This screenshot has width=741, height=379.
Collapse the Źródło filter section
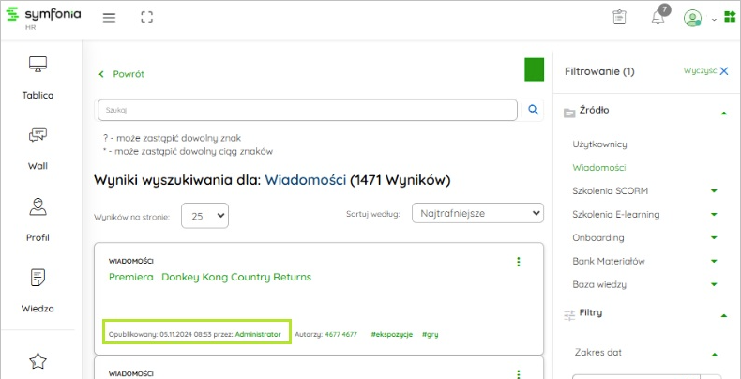[x=723, y=113]
